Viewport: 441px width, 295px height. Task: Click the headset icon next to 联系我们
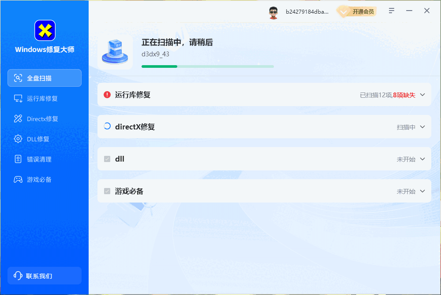point(17,276)
